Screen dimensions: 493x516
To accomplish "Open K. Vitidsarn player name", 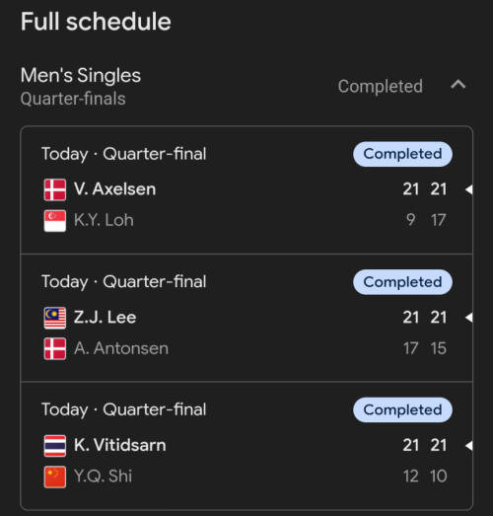I will (x=119, y=445).
